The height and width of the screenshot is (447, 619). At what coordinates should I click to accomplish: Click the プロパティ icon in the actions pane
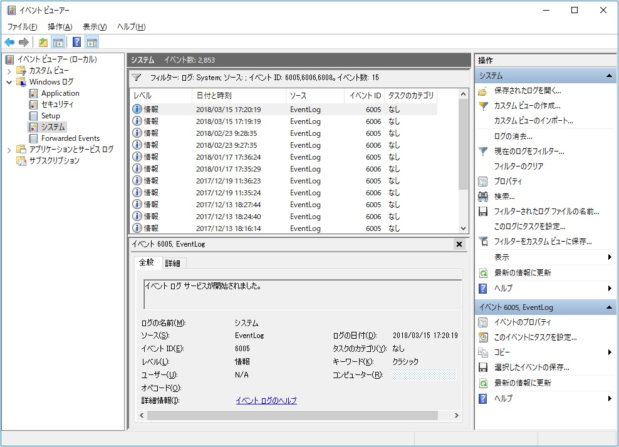coord(483,182)
